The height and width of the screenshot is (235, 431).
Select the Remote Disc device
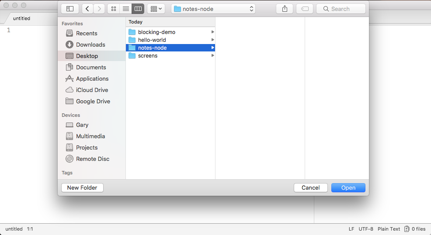click(91, 159)
